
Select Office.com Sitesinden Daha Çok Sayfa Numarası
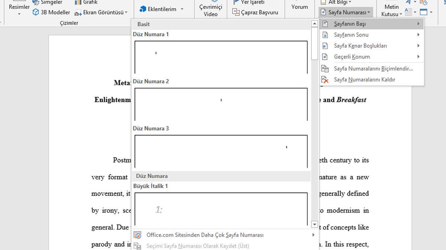tap(205, 235)
